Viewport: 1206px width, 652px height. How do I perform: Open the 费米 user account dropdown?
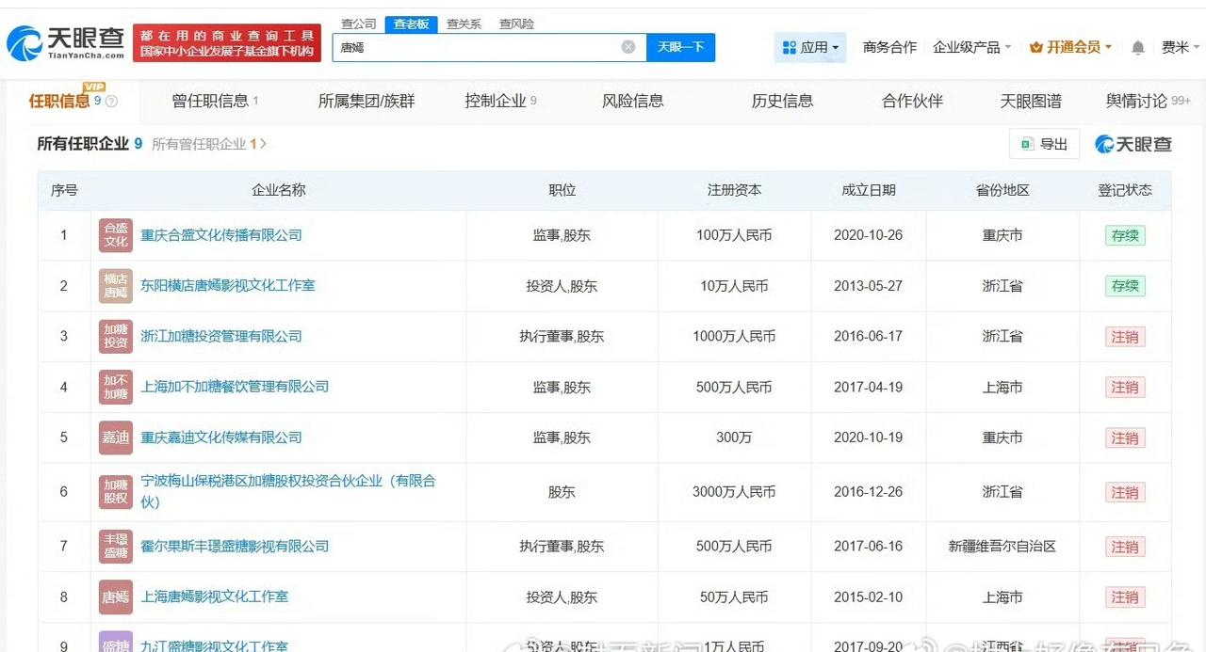point(1181,47)
